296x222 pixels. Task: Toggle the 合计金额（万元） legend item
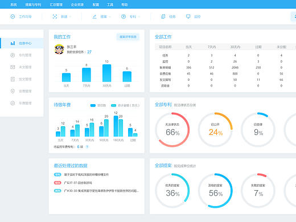coord(125,105)
